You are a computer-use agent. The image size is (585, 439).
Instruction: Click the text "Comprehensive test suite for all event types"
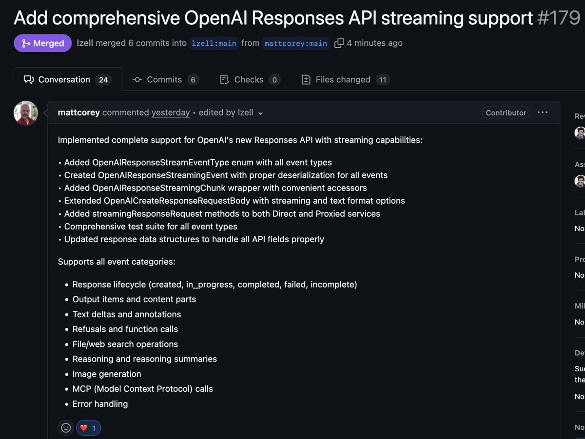[151, 226]
